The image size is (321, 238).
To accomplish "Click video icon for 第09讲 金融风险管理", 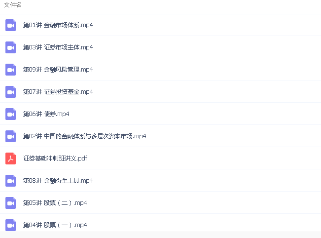I will click(11, 70).
